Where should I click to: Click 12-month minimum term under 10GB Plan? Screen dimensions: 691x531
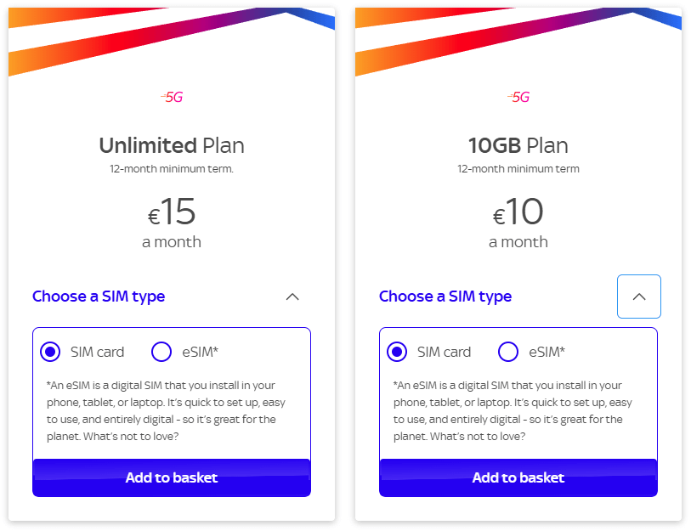(518, 169)
